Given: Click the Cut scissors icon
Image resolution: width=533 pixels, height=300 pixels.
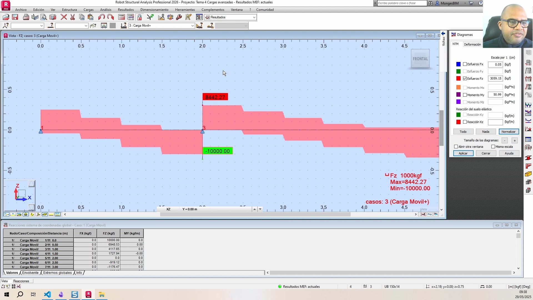Looking at the screenshot, I should [72, 17].
